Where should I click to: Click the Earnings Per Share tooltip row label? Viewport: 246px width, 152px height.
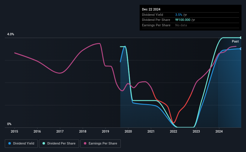click(156, 25)
